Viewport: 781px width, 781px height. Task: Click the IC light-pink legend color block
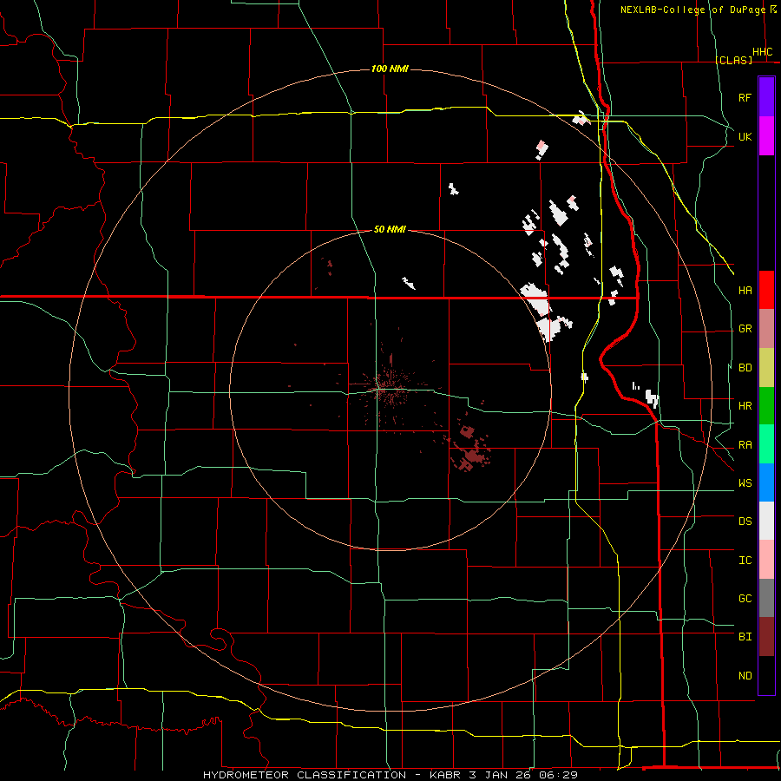coord(766,560)
